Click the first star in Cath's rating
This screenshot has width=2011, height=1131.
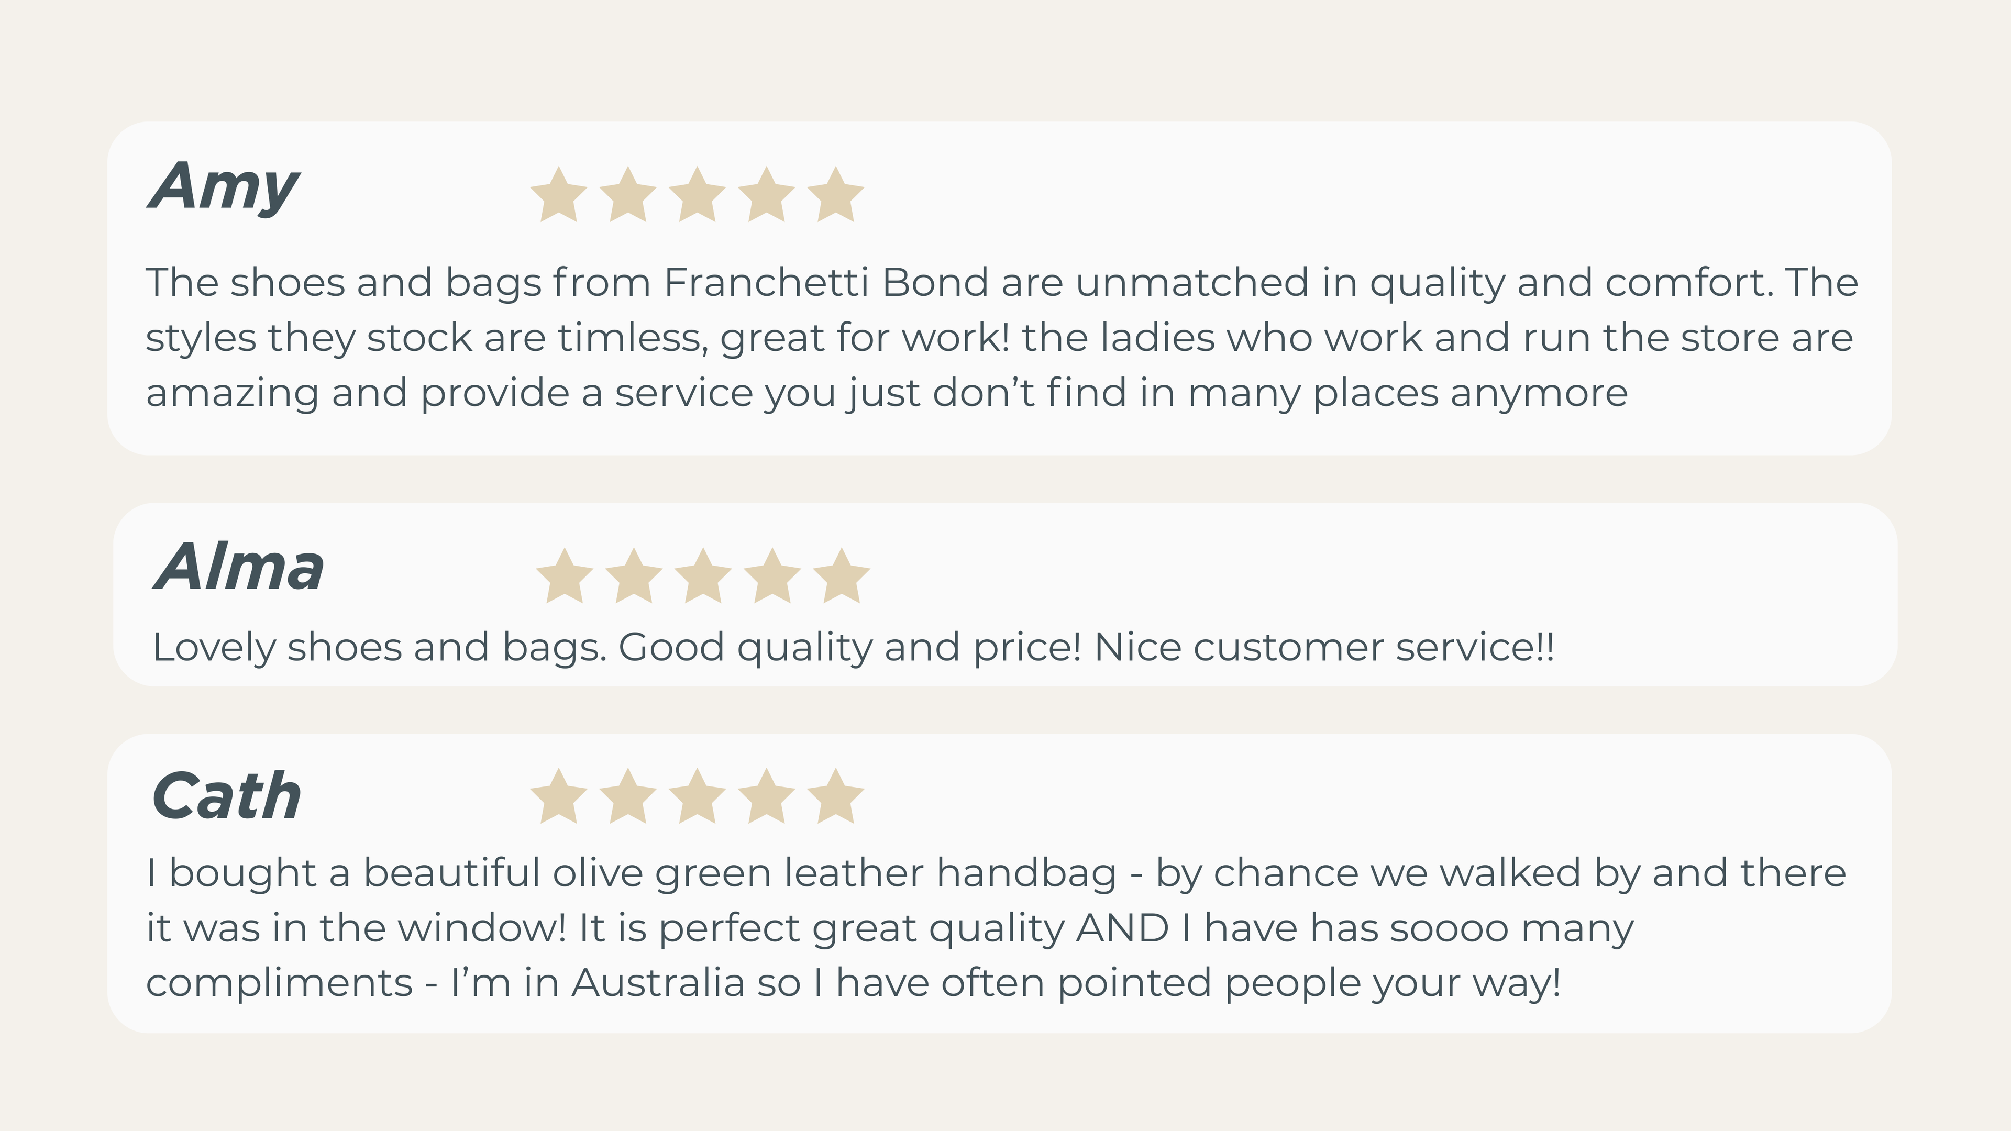click(558, 797)
